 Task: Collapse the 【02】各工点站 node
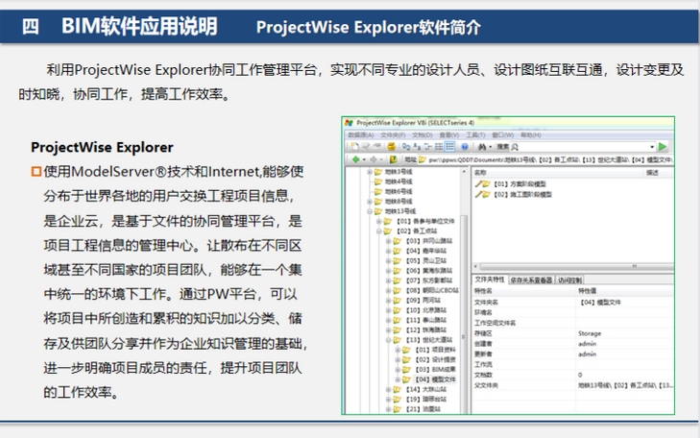point(379,231)
